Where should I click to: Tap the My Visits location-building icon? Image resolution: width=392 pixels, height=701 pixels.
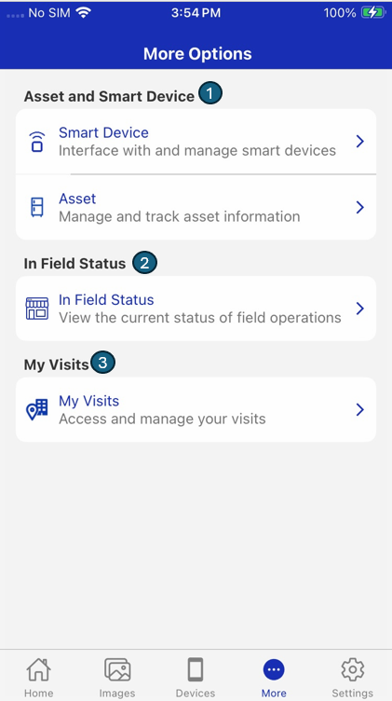click(x=37, y=410)
